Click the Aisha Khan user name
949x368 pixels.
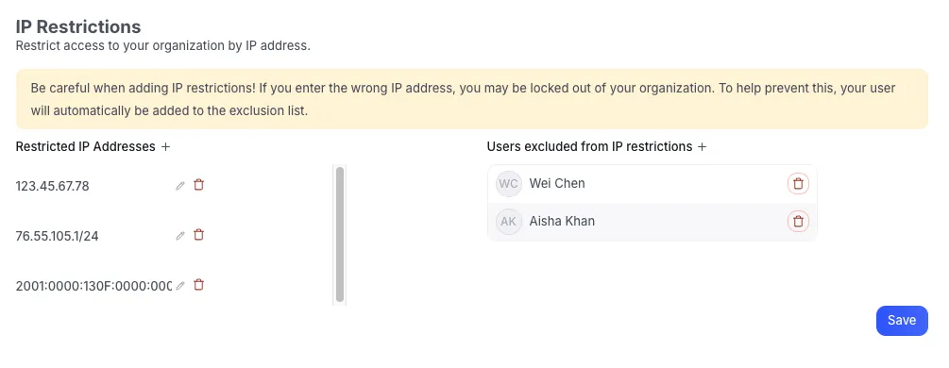(562, 221)
